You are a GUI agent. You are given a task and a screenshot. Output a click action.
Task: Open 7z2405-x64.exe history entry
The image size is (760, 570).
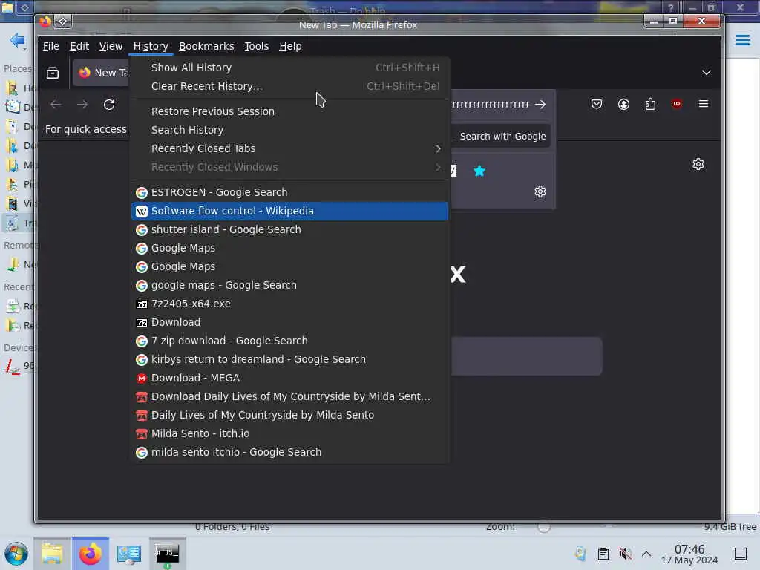pos(290,304)
